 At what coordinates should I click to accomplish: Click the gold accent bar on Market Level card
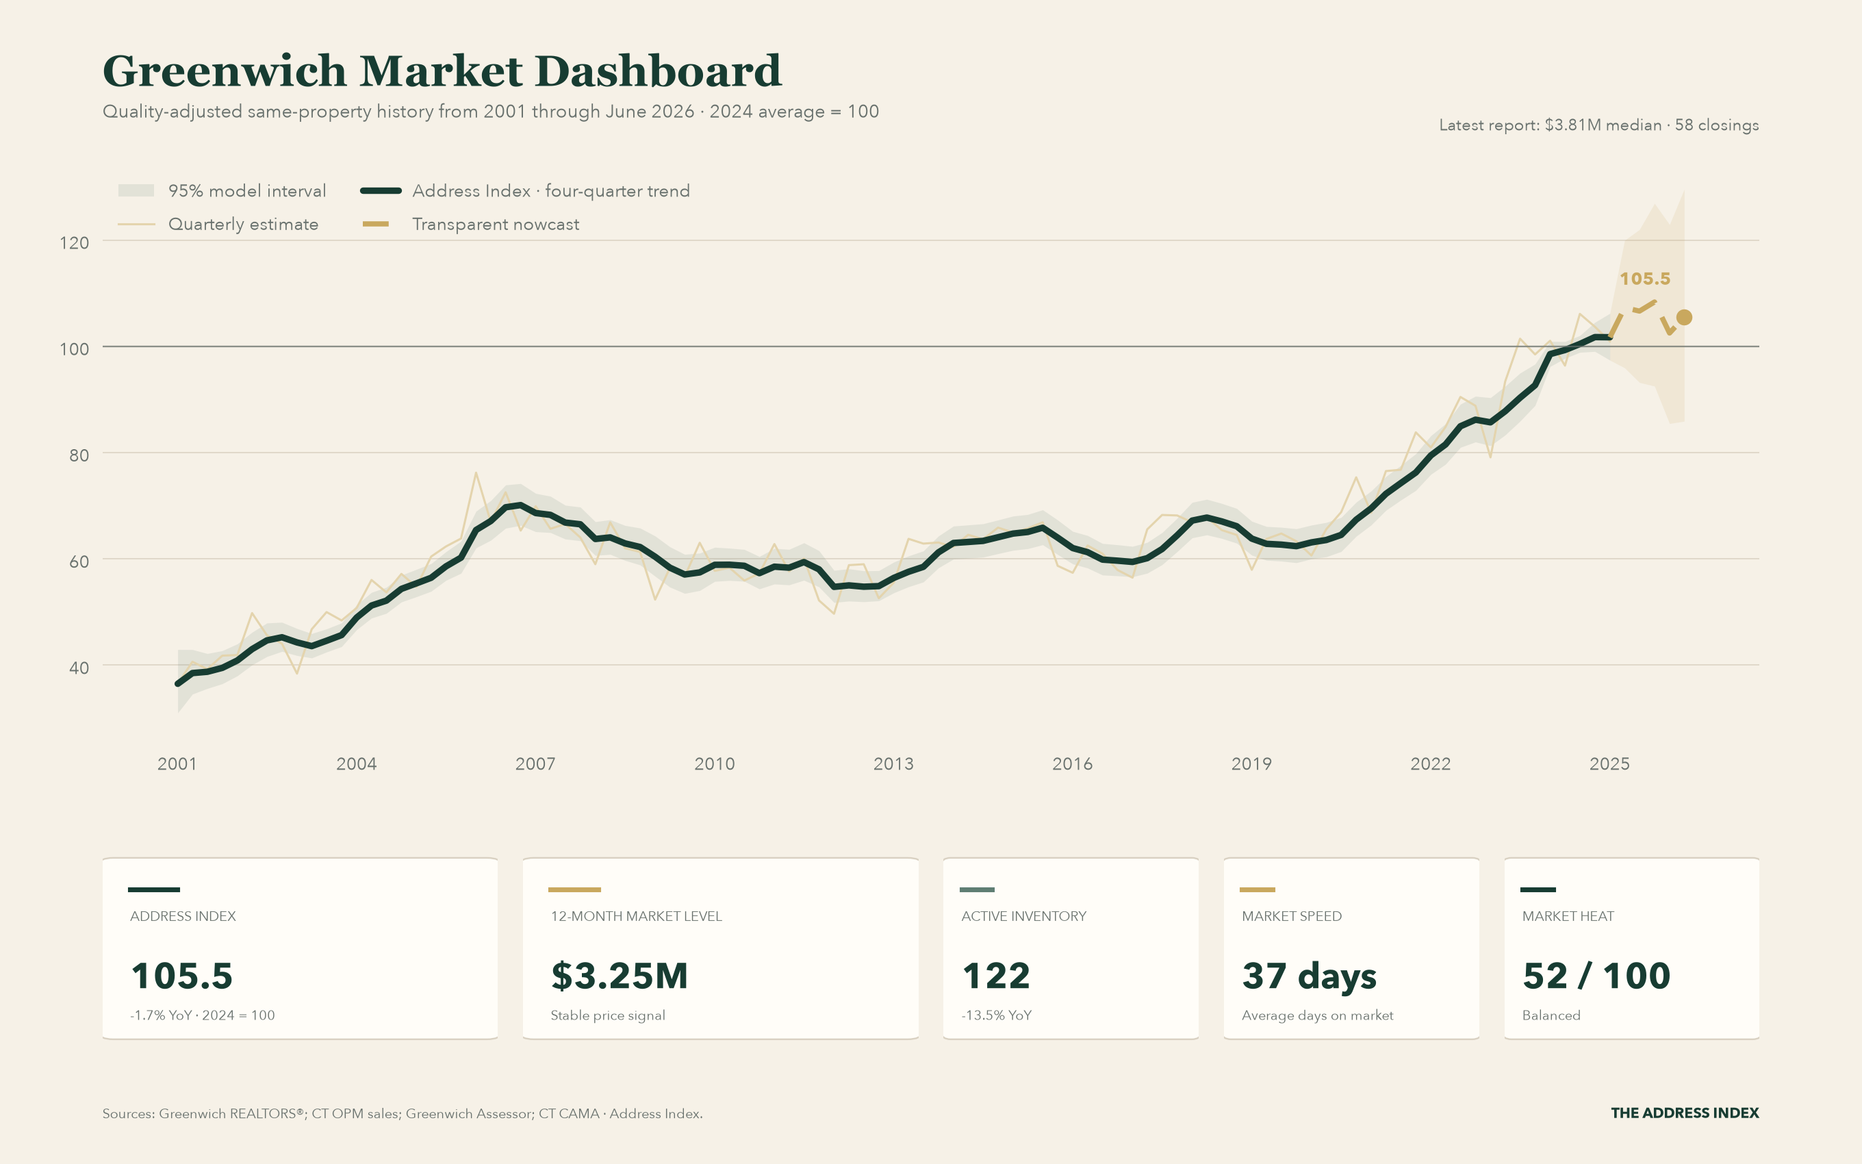(x=574, y=890)
